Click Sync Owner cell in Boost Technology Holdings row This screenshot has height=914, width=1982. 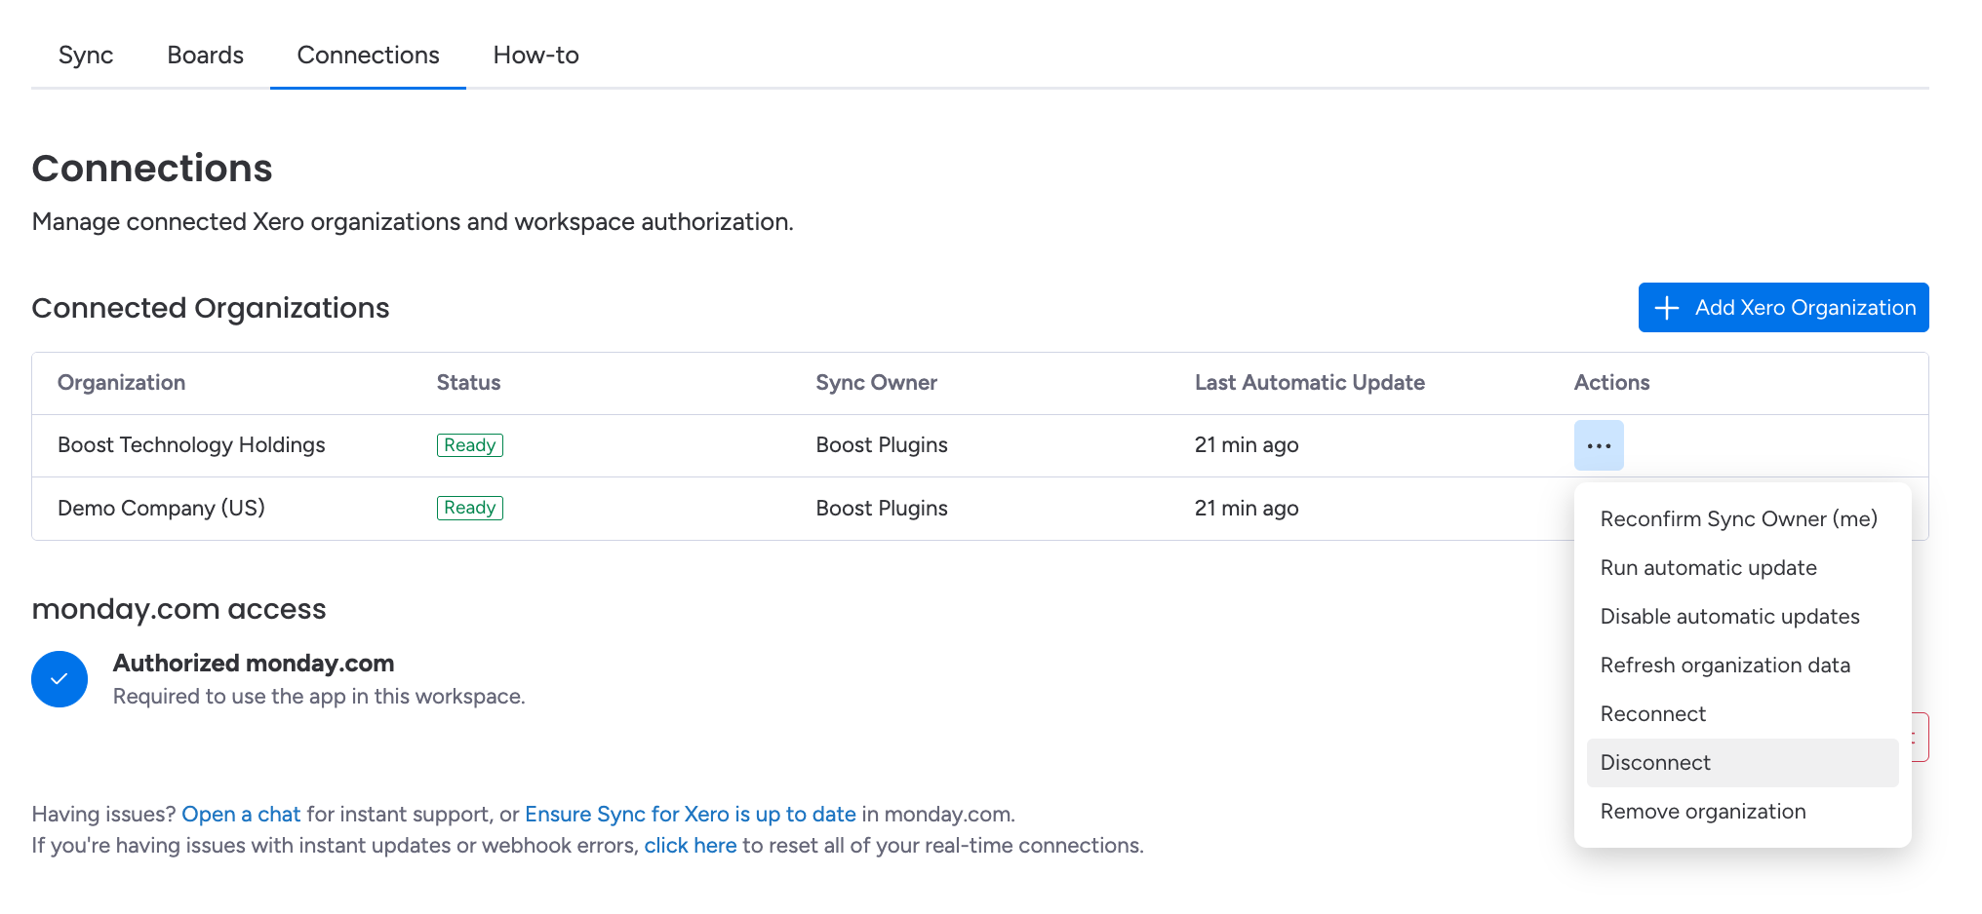pyautogui.click(x=882, y=445)
